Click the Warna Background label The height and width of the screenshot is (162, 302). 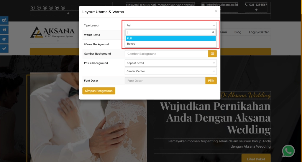coord(96,44)
